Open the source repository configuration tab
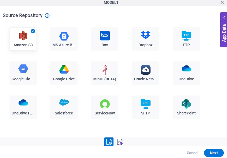The height and width of the screenshot is (158, 227). (109, 142)
